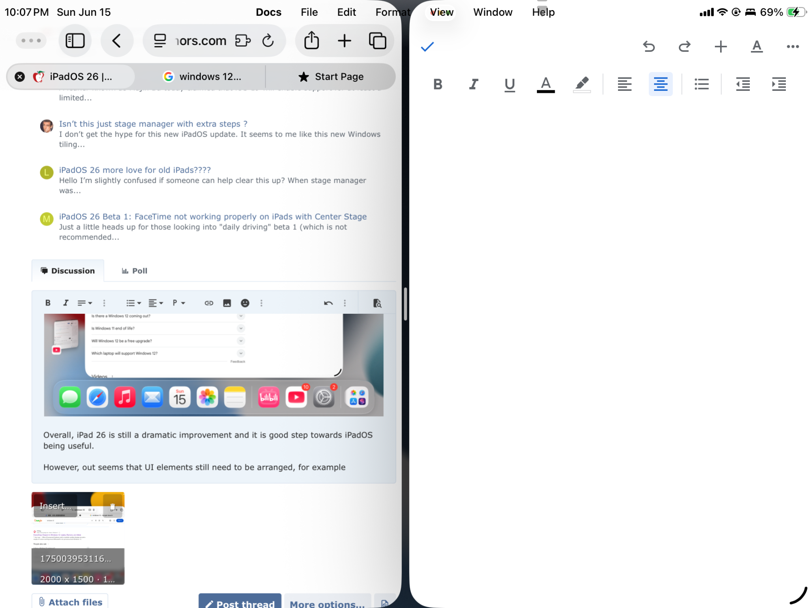Open font size dropdown in forum editor
The image size is (811, 608).
[85, 303]
